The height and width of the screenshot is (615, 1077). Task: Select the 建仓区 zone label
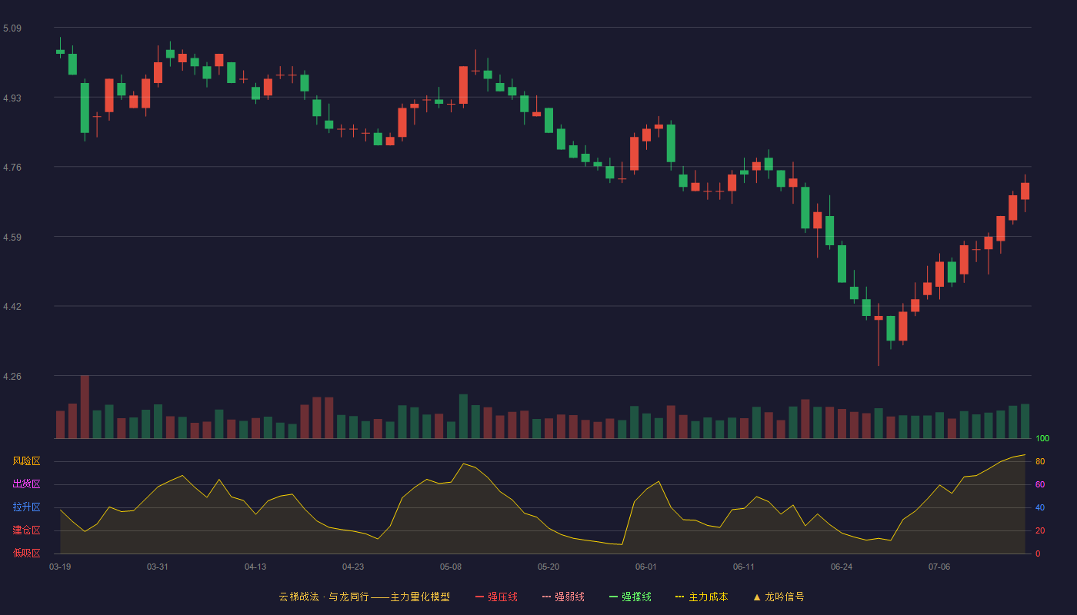26,530
